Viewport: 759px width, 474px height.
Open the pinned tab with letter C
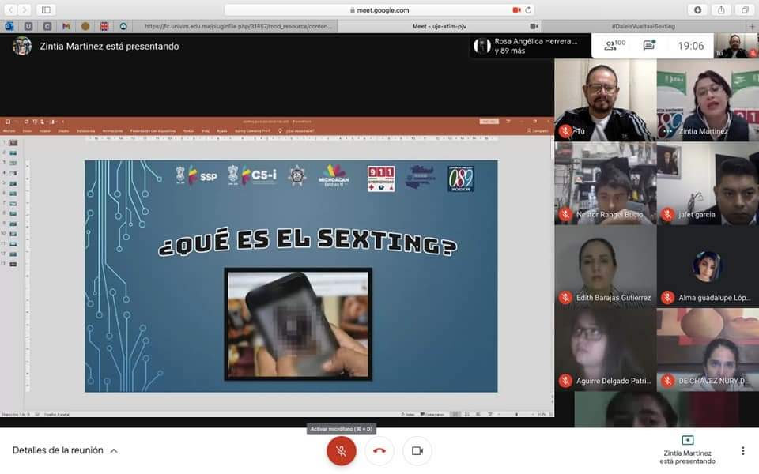pyautogui.click(x=47, y=27)
